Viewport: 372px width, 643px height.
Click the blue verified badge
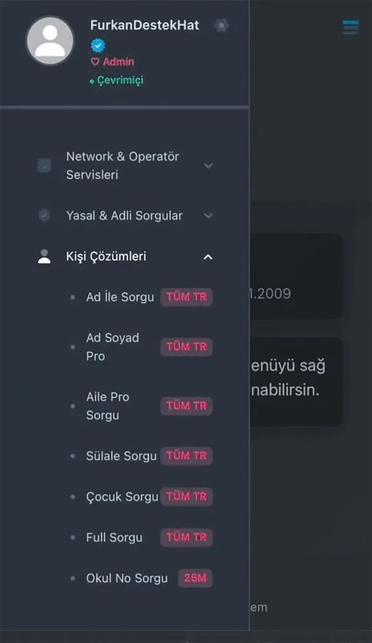point(98,46)
